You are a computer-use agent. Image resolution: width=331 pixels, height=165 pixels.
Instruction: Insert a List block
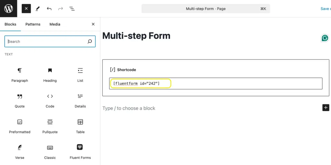click(x=80, y=75)
